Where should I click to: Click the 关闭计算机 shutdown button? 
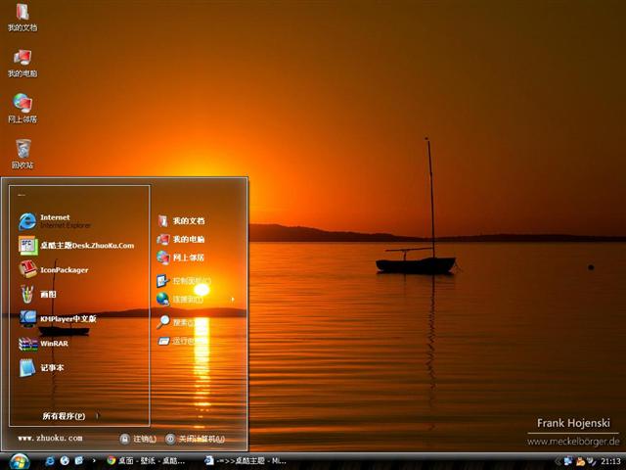196,439
